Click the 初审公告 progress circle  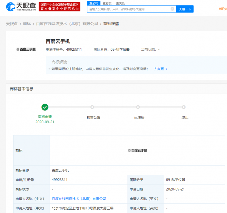(x=92, y=107)
